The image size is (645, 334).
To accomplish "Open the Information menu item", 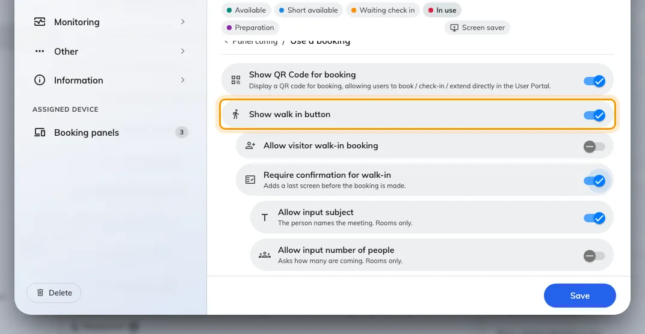I will point(110,80).
